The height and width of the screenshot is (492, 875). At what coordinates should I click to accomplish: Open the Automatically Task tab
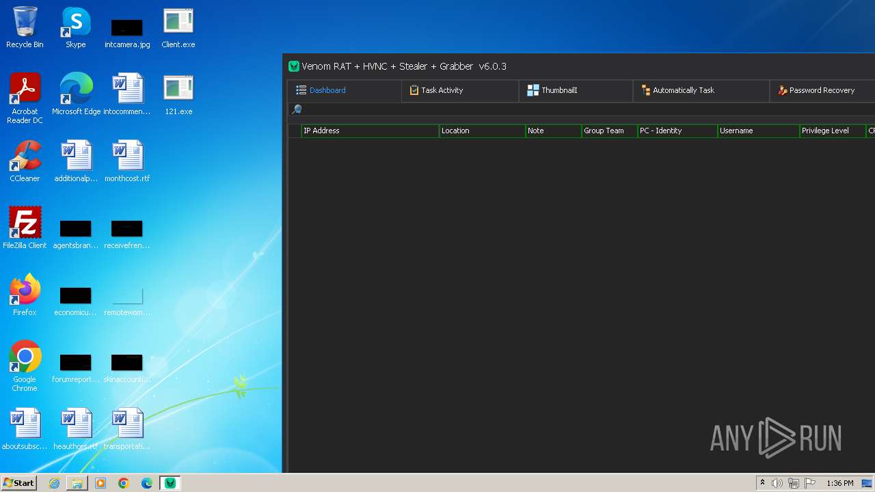pyautogui.click(x=701, y=90)
